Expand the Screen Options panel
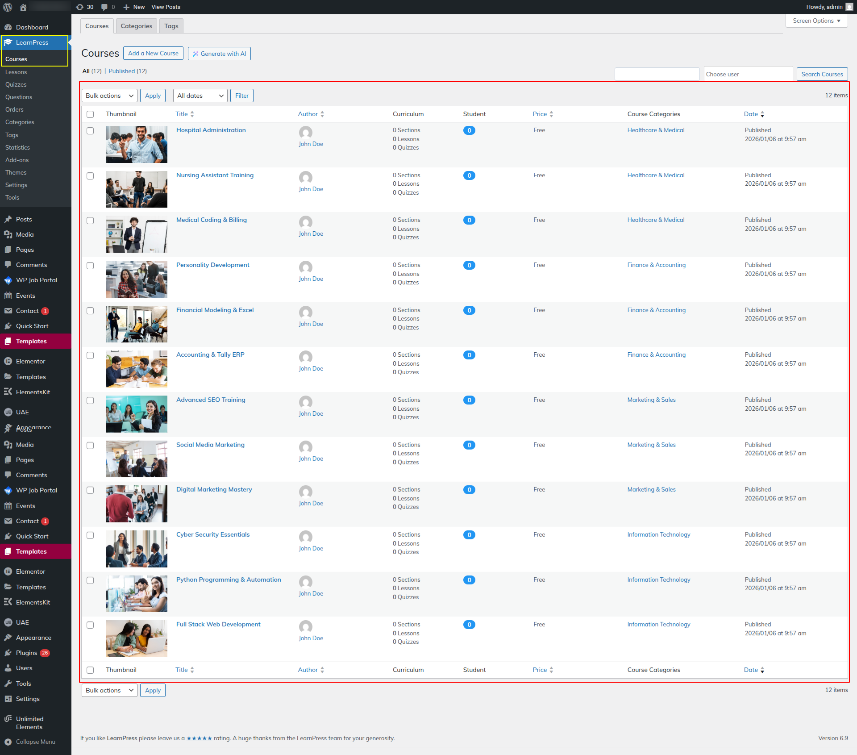 [816, 21]
